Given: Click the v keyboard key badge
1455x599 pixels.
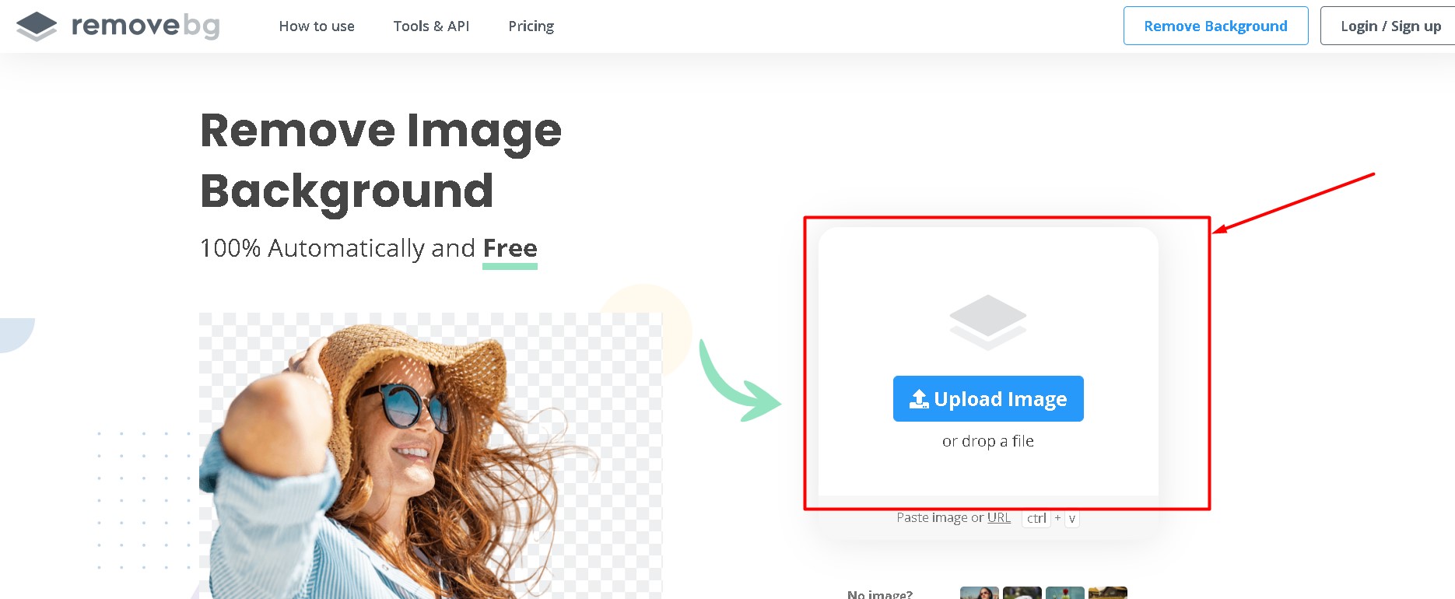Looking at the screenshot, I should [x=1071, y=519].
